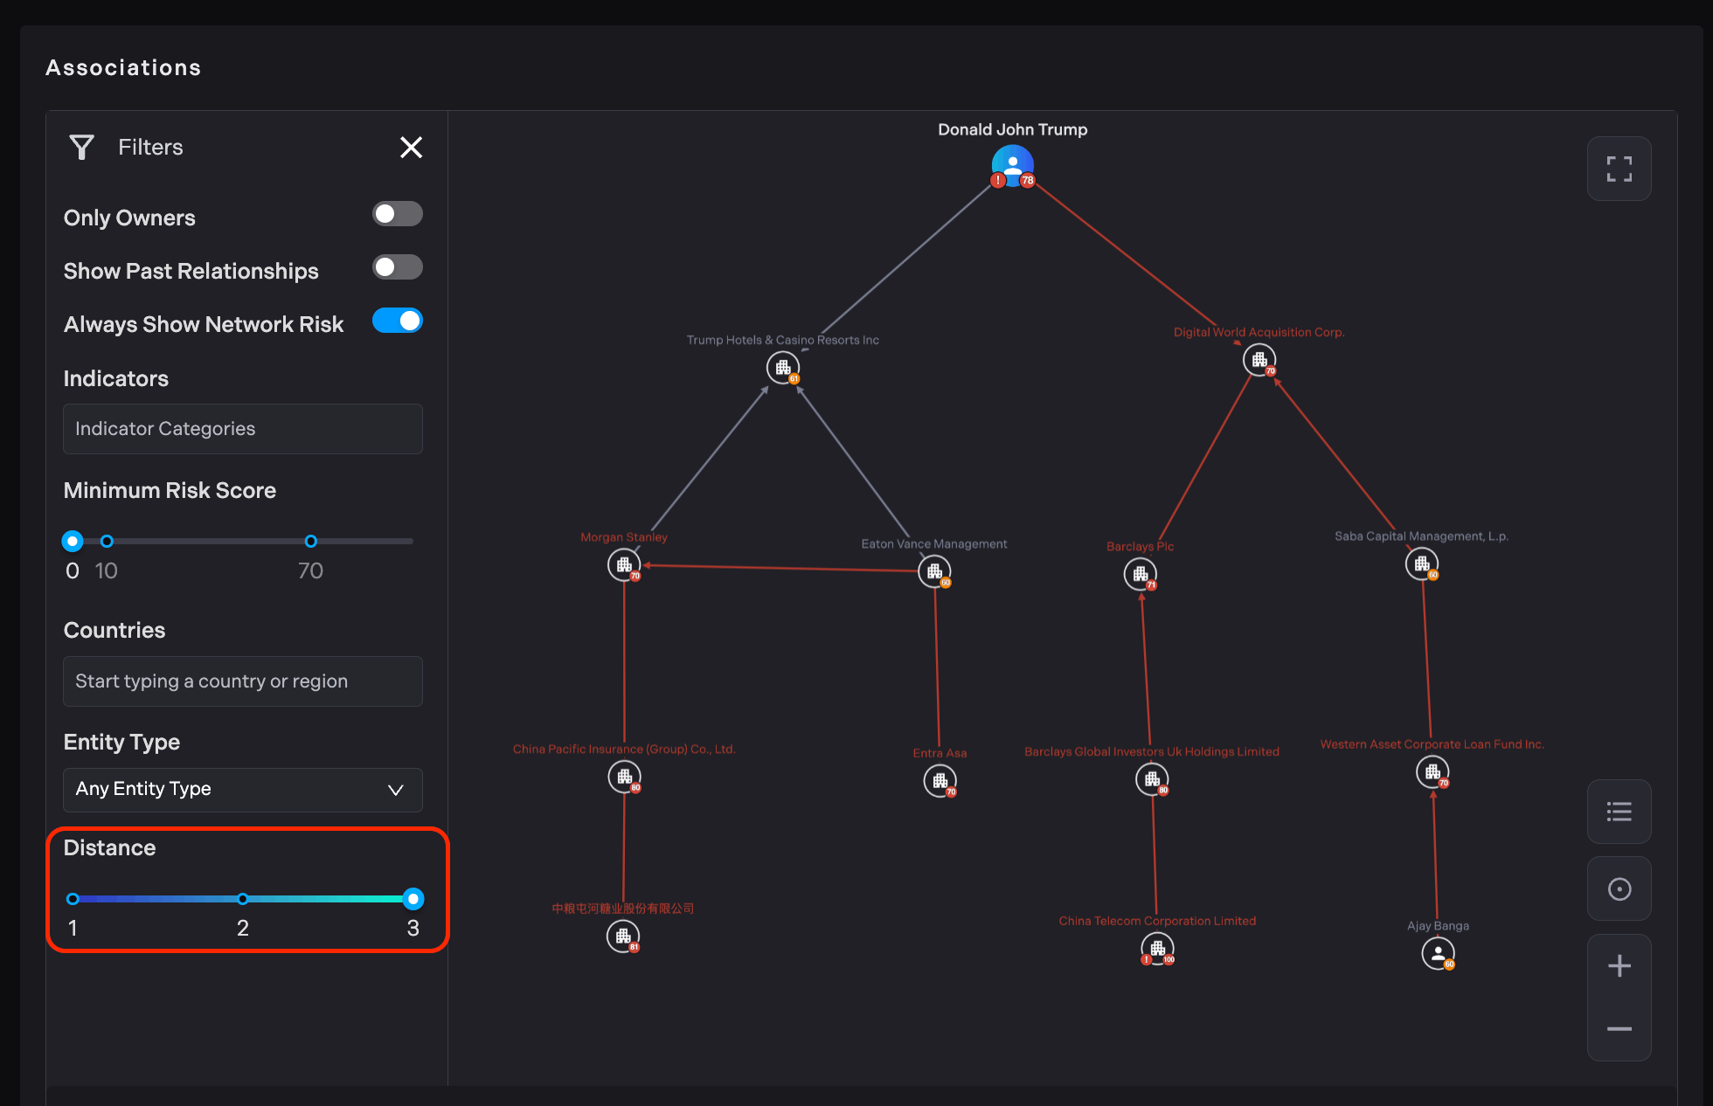Click the Barclays Plc node icon
This screenshot has height=1106, width=1713.
[1140, 574]
